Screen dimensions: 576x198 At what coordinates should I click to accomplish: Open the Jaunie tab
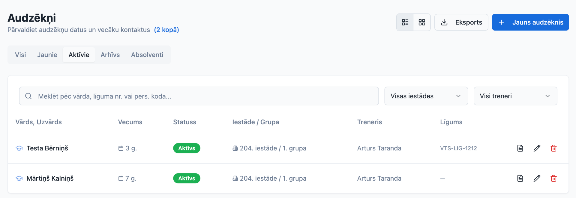click(47, 55)
